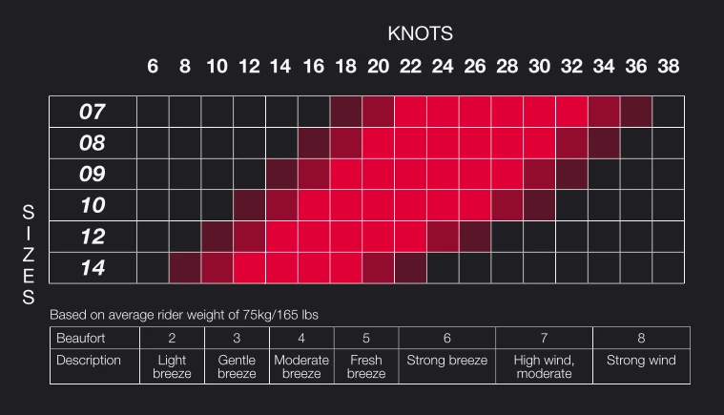Click the 6 knots column header

tap(153, 68)
